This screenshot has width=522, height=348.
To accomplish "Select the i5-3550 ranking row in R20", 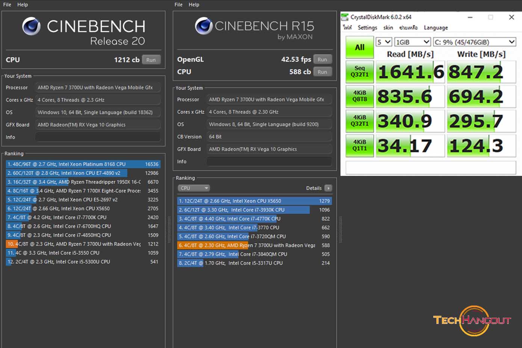I will click(83, 253).
